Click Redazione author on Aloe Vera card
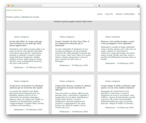146x123 pixels. point(64,65)
